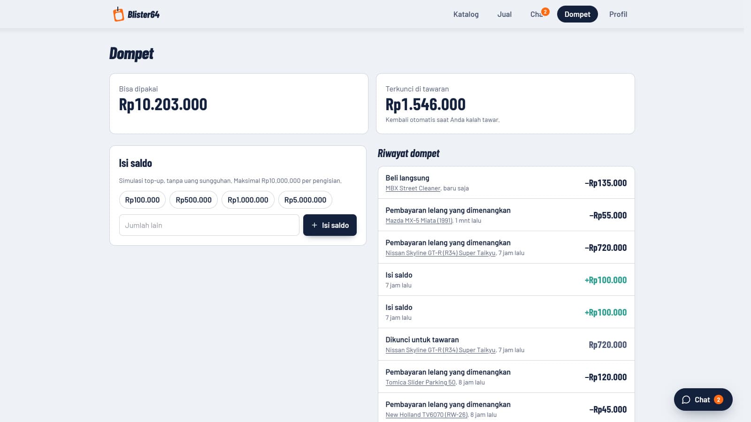Choose the Rp100.000 top-up preset
This screenshot has height=422, width=751.
[142, 200]
